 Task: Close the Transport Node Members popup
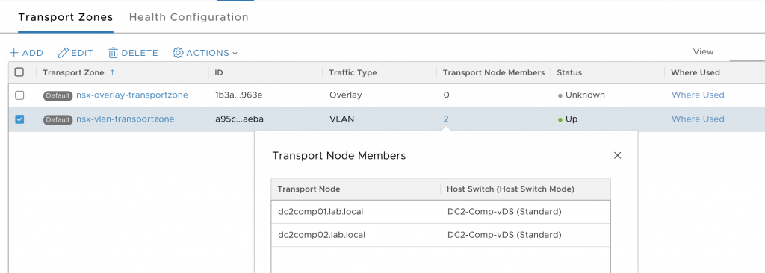tap(617, 155)
